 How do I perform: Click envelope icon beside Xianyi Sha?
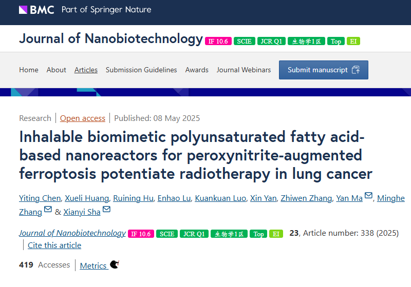106,209
